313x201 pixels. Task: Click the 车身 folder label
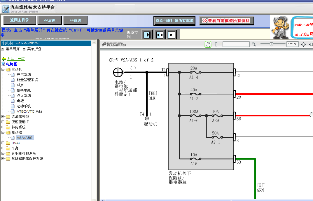coord(15,148)
